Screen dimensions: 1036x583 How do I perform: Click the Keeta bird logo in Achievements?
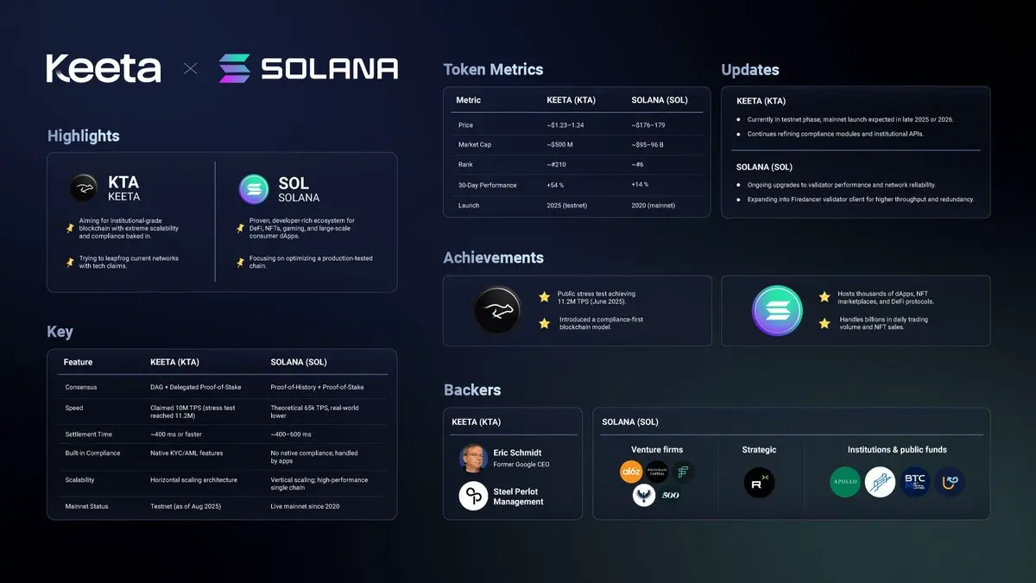coord(496,311)
